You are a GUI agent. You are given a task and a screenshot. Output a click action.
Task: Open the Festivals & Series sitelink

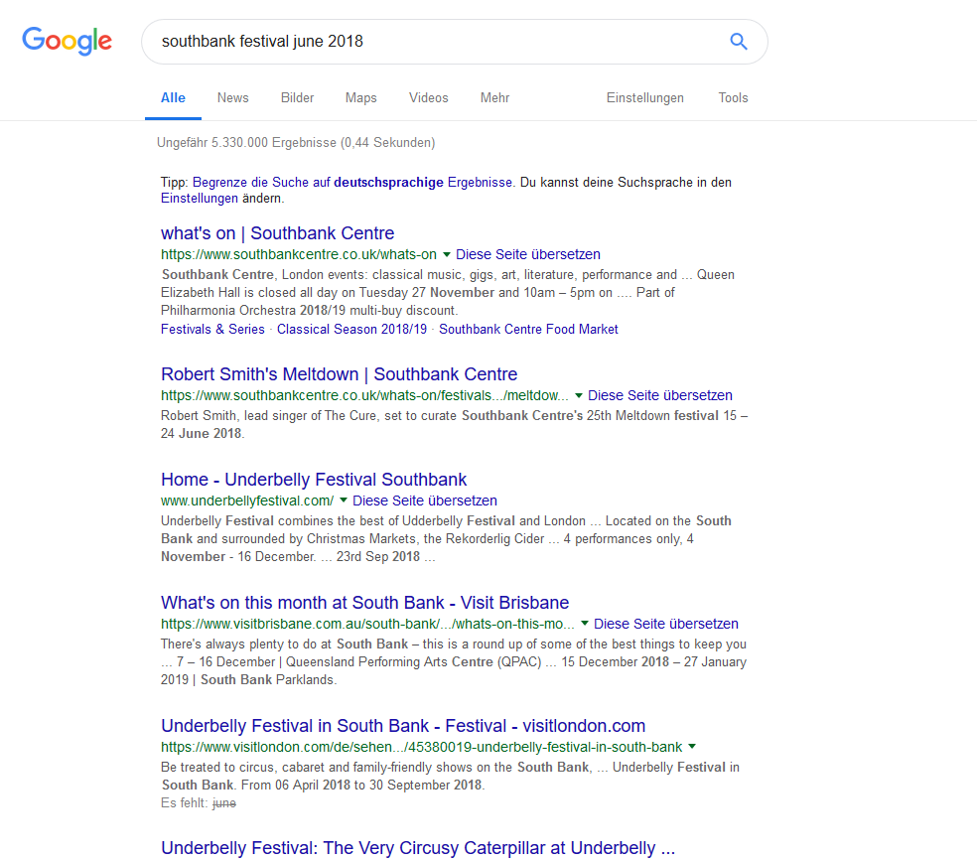pos(212,329)
